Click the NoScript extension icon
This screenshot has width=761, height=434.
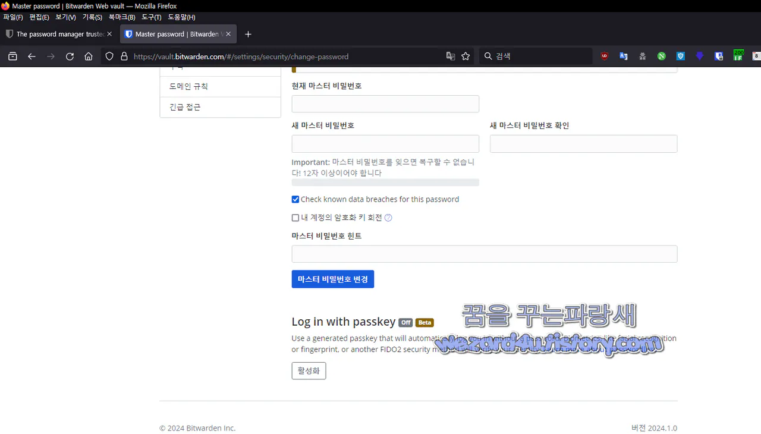(661, 56)
